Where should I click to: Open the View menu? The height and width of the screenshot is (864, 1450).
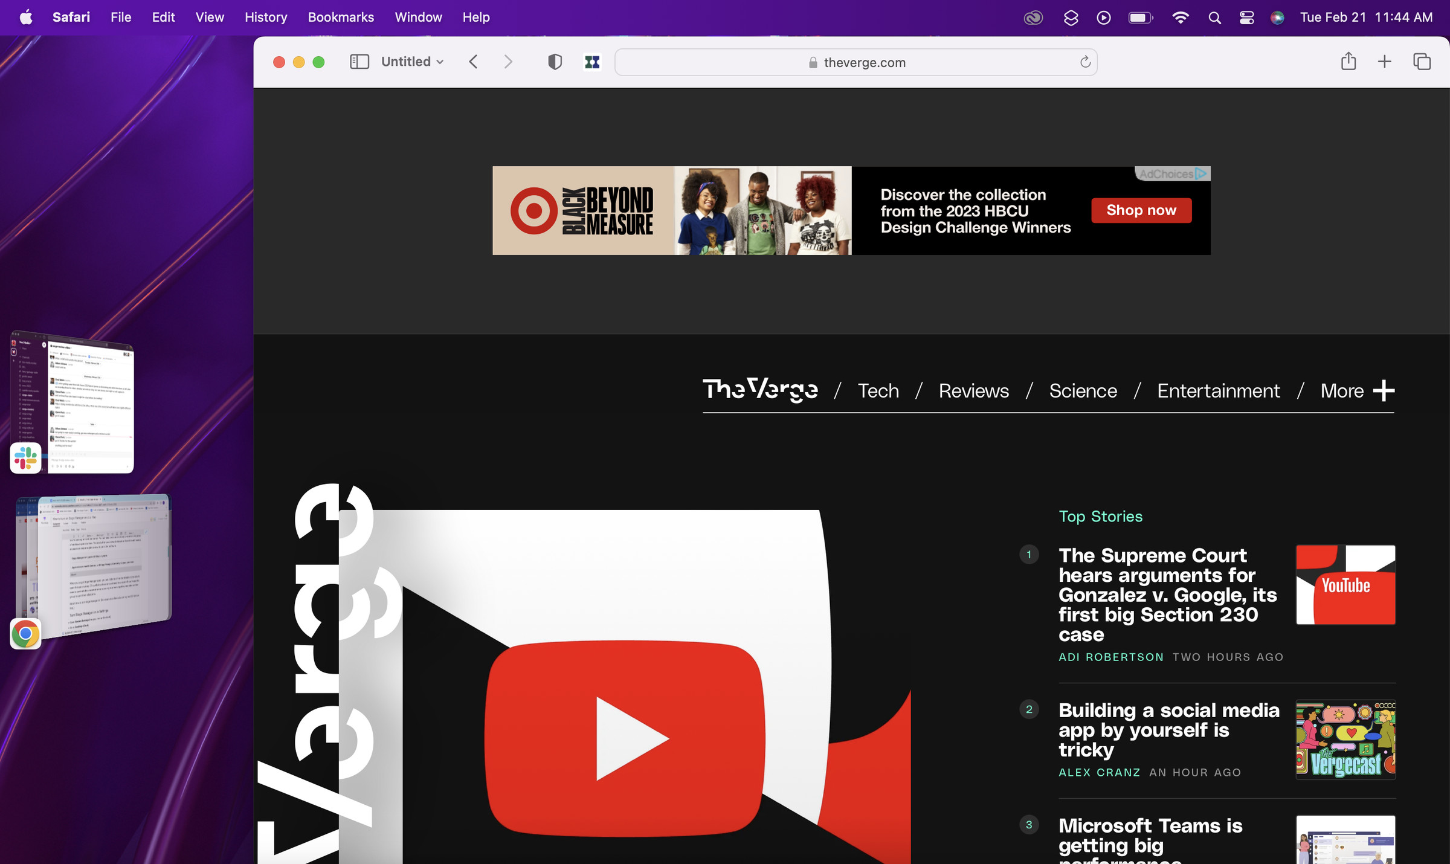(x=210, y=17)
